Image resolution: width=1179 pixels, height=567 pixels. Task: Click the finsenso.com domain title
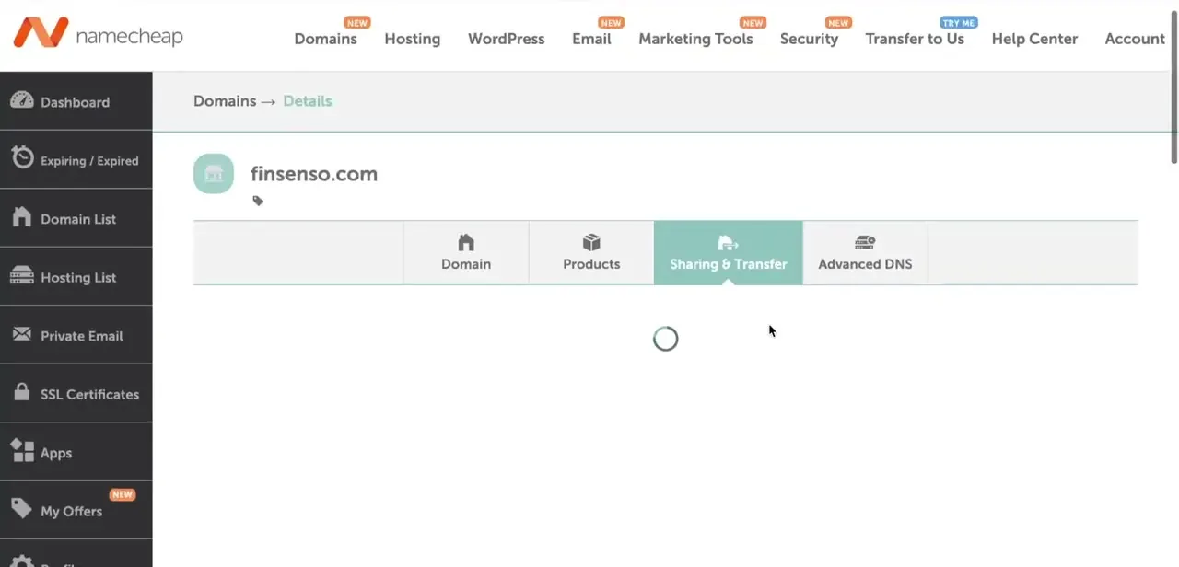[314, 174]
